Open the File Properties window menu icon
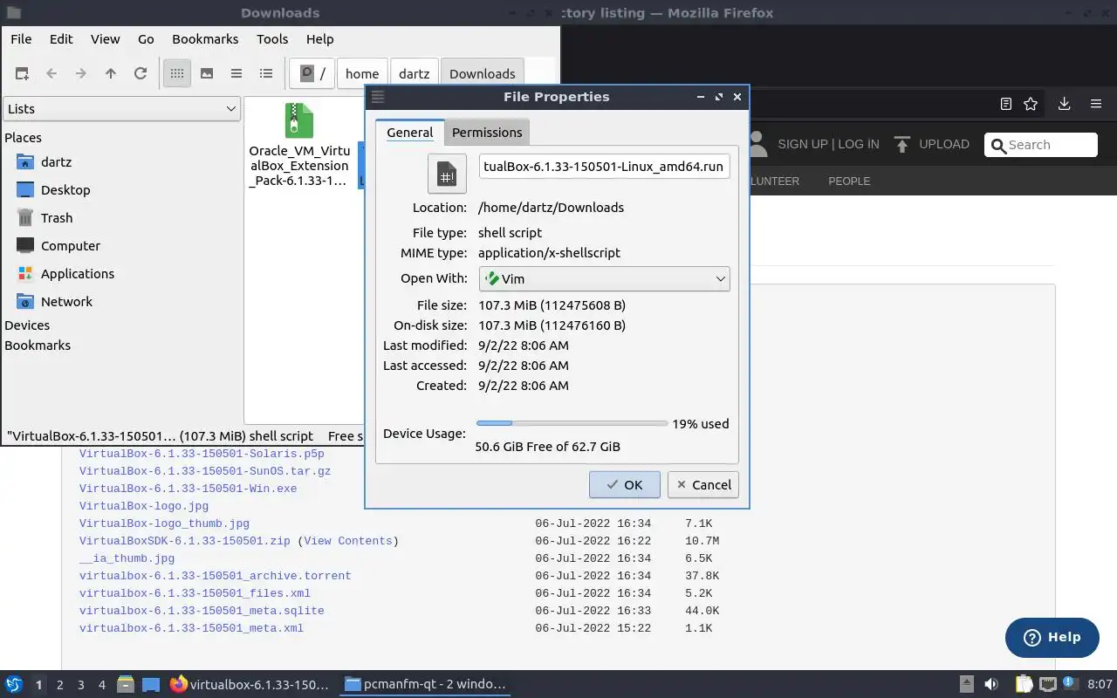The image size is (1117, 698). click(x=378, y=97)
